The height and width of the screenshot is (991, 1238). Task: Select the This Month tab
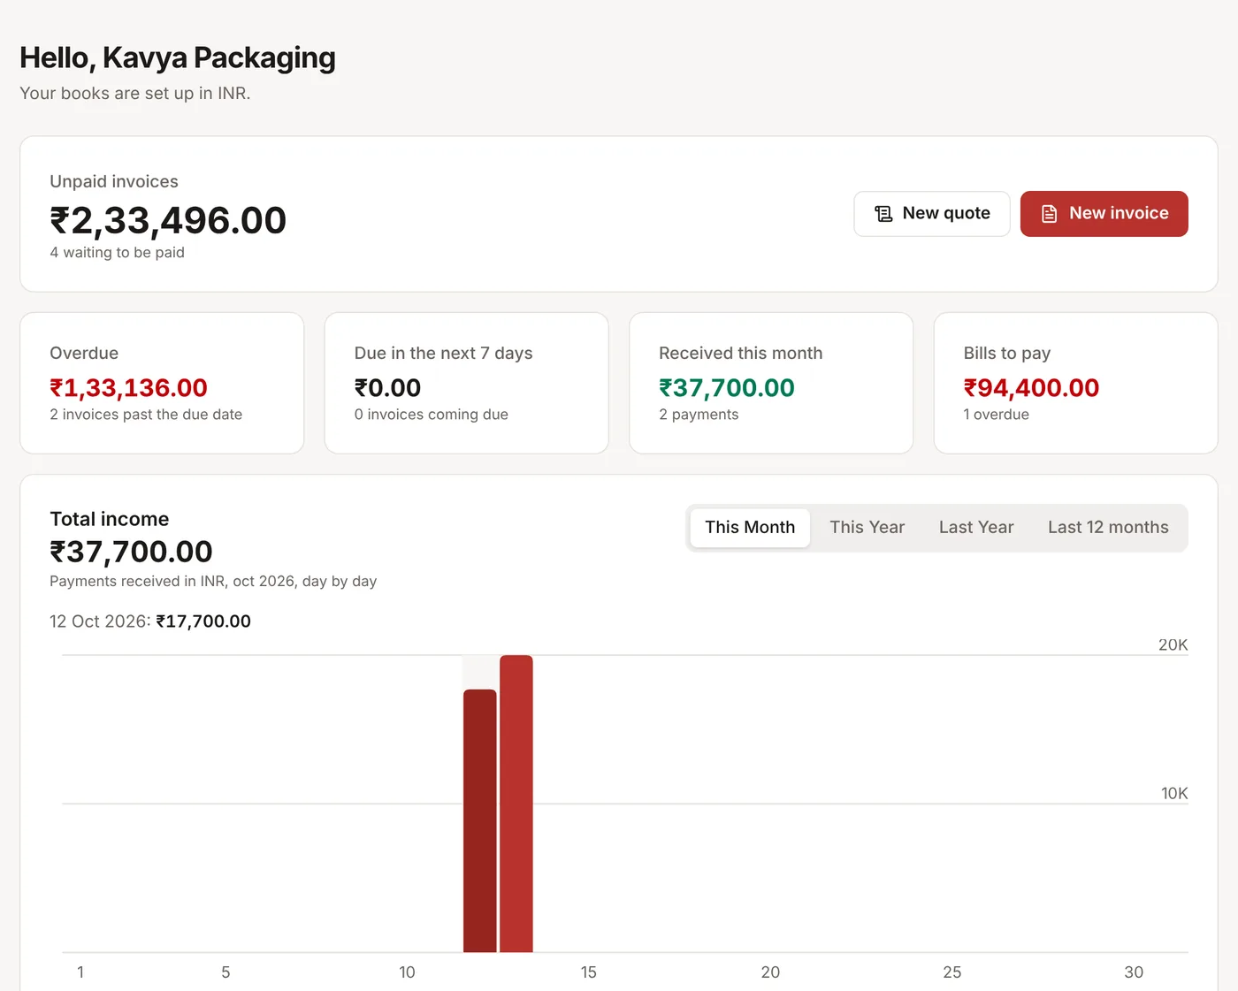[750, 528]
